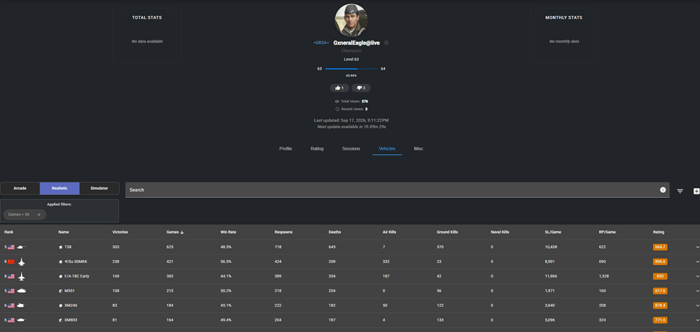Click the USA flag in XM803 row

pyautogui.click(x=11, y=320)
